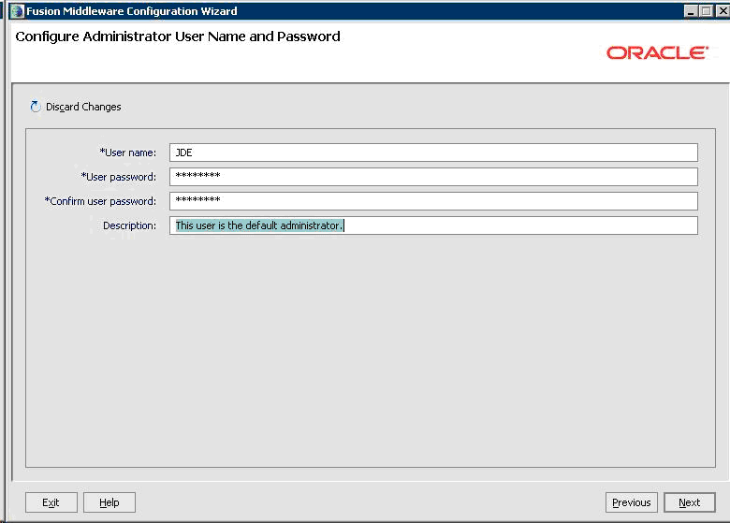Maximize the Configuration Wizard window
730x523 pixels.
point(707,11)
